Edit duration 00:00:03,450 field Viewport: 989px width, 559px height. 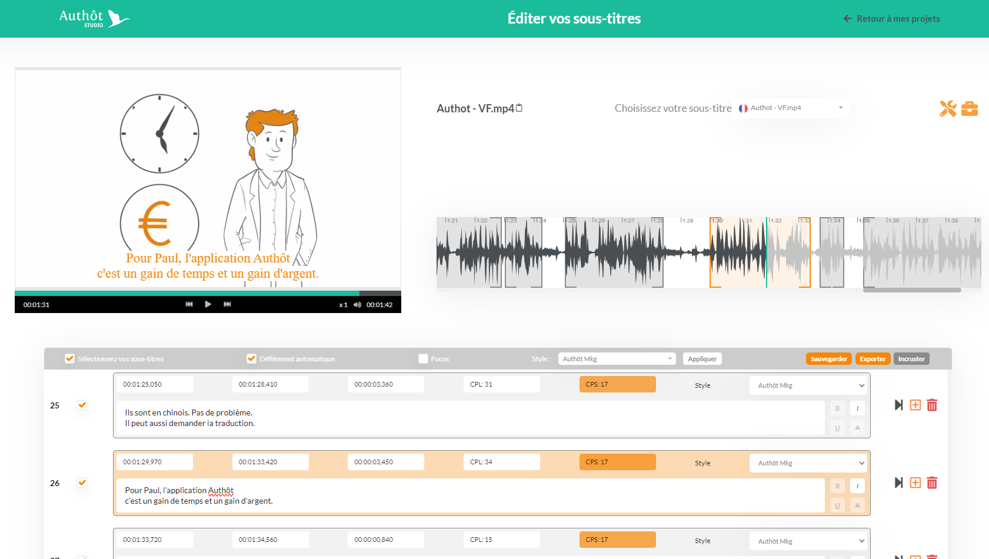tap(386, 462)
